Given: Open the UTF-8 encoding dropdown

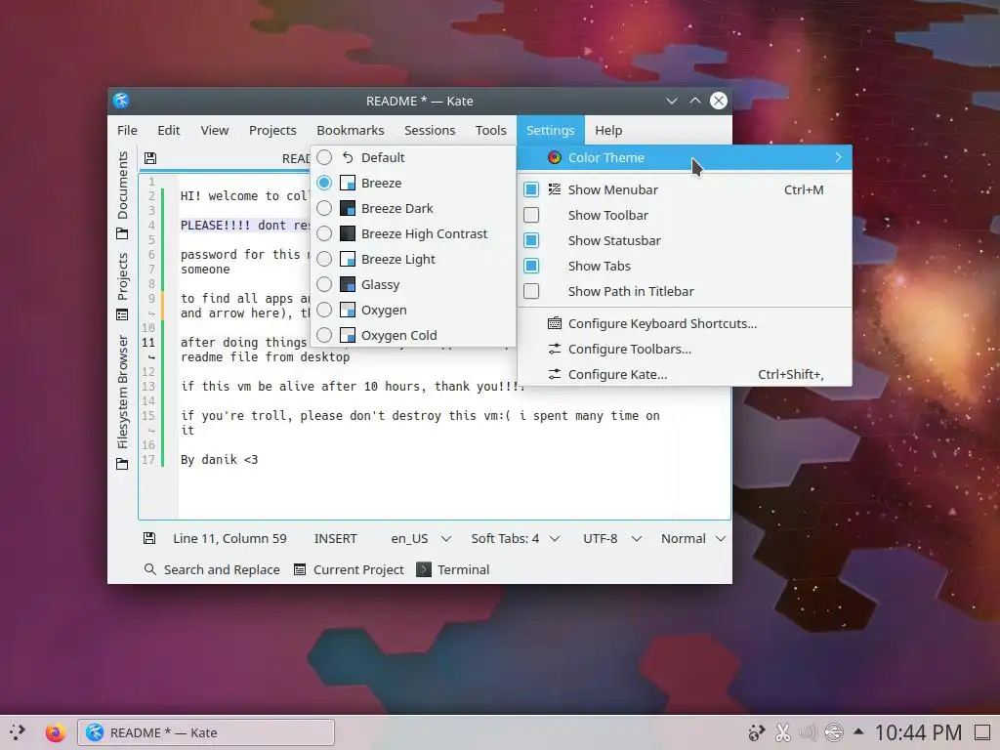Looking at the screenshot, I should [x=611, y=538].
